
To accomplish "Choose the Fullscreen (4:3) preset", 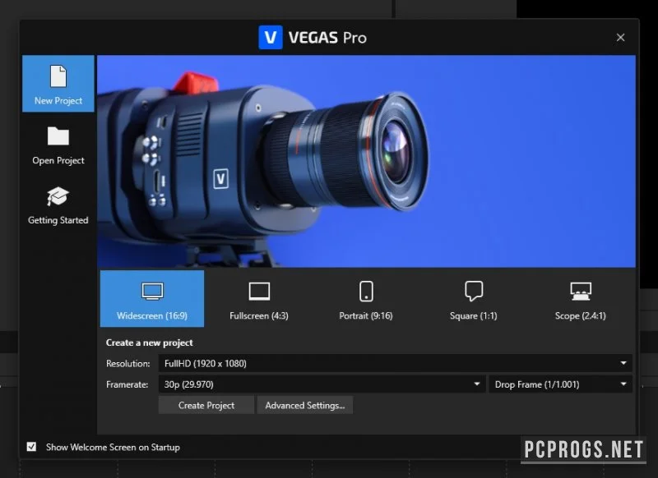I will coord(259,299).
